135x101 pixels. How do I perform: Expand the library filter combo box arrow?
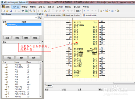click(36, 17)
